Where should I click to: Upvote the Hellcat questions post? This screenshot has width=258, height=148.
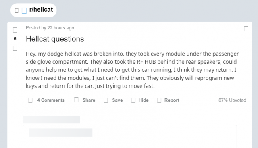click(15, 30)
